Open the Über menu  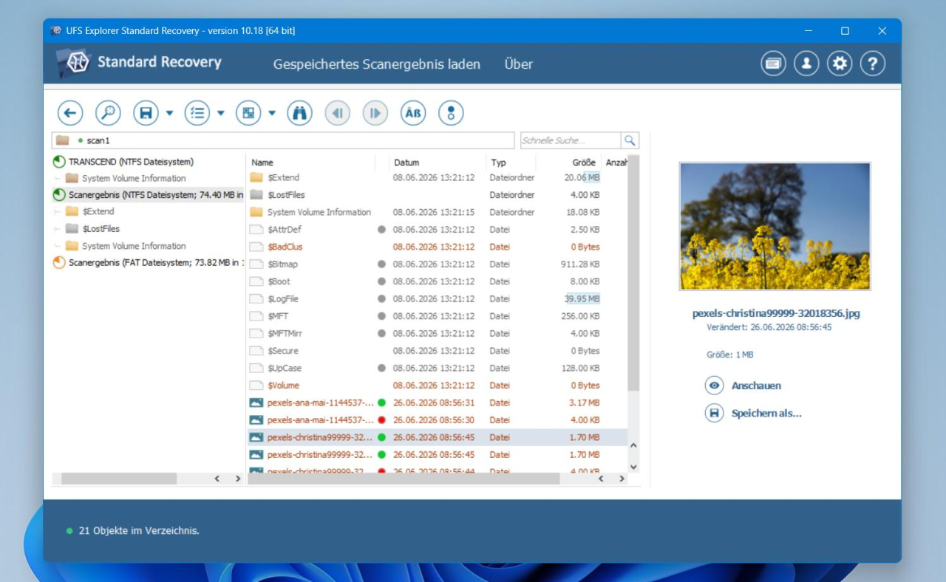[519, 64]
